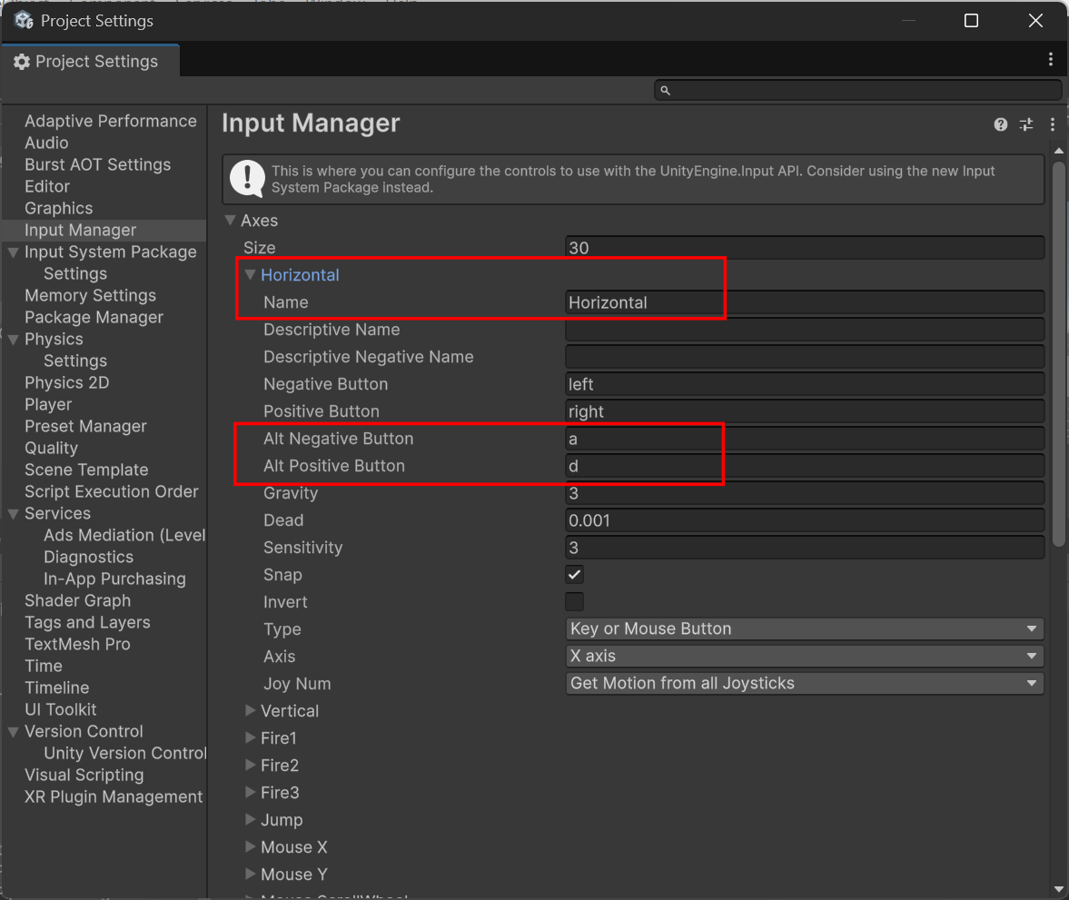Select Burst AOT Settings in the sidebar
Viewport: 1069px width, 900px height.
(97, 164)
